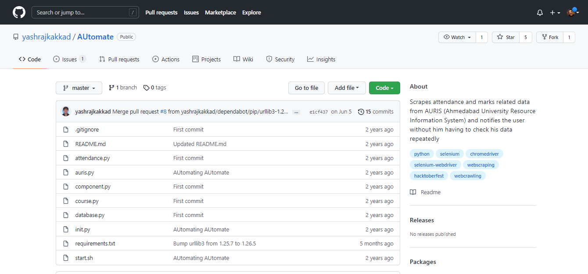588x274 pixels.
Task: Expand the commit message ellipsis
Action: coord(296,112)
